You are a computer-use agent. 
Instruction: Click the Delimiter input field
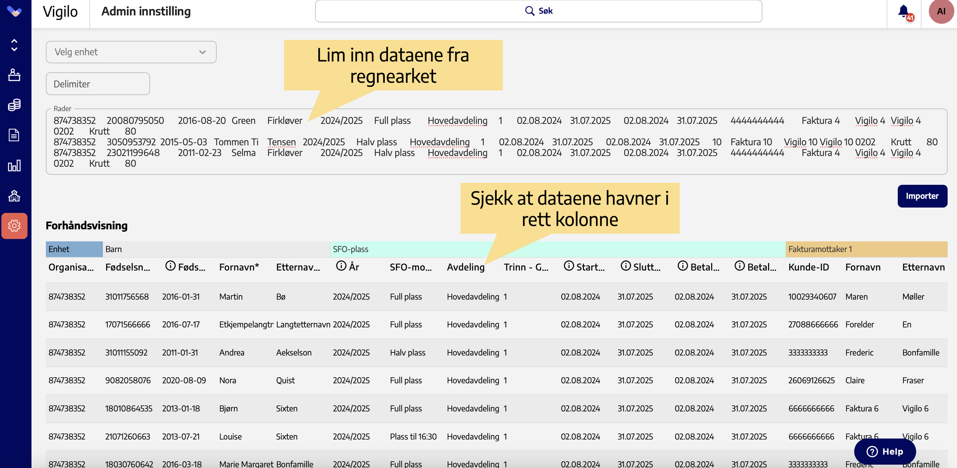coord(98,84)
